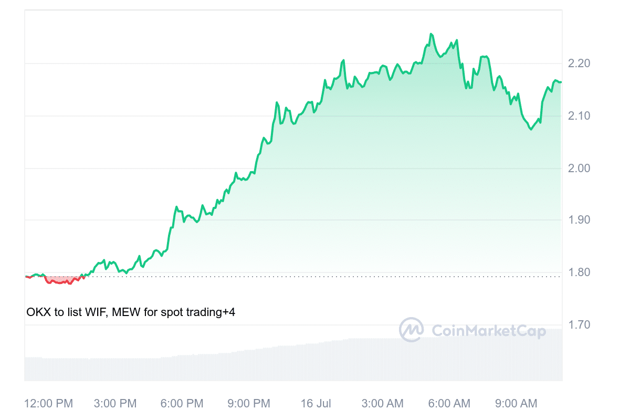Image resolution: width=630 pixels, height=420 pixels.
Task: Select the 2.00 price axis label
Action: [579, 168]
